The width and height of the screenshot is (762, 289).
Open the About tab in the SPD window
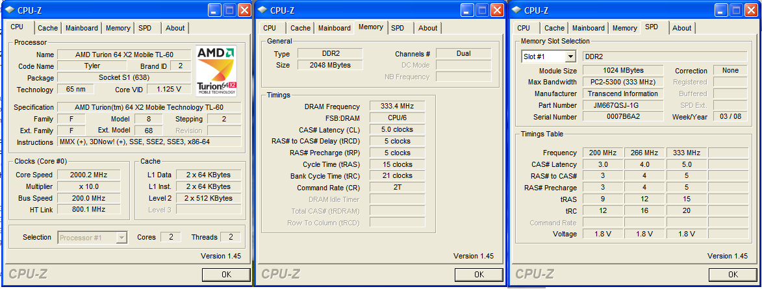(682, 28)
